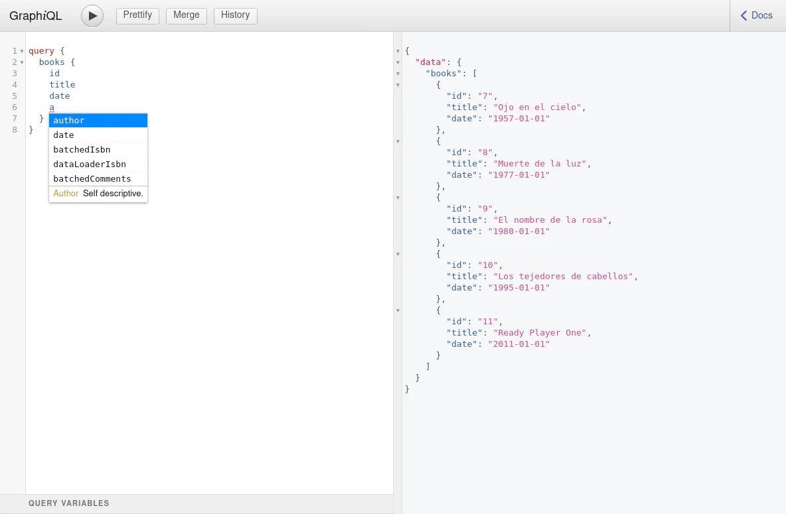Collapse the result entry with id "11"
Image resolution: width=786 pixels, height=514 pixels.
coord(398,310)
